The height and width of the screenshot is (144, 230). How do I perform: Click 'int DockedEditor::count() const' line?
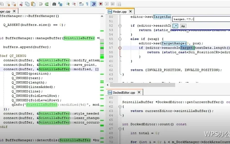[x=154, y=124]
